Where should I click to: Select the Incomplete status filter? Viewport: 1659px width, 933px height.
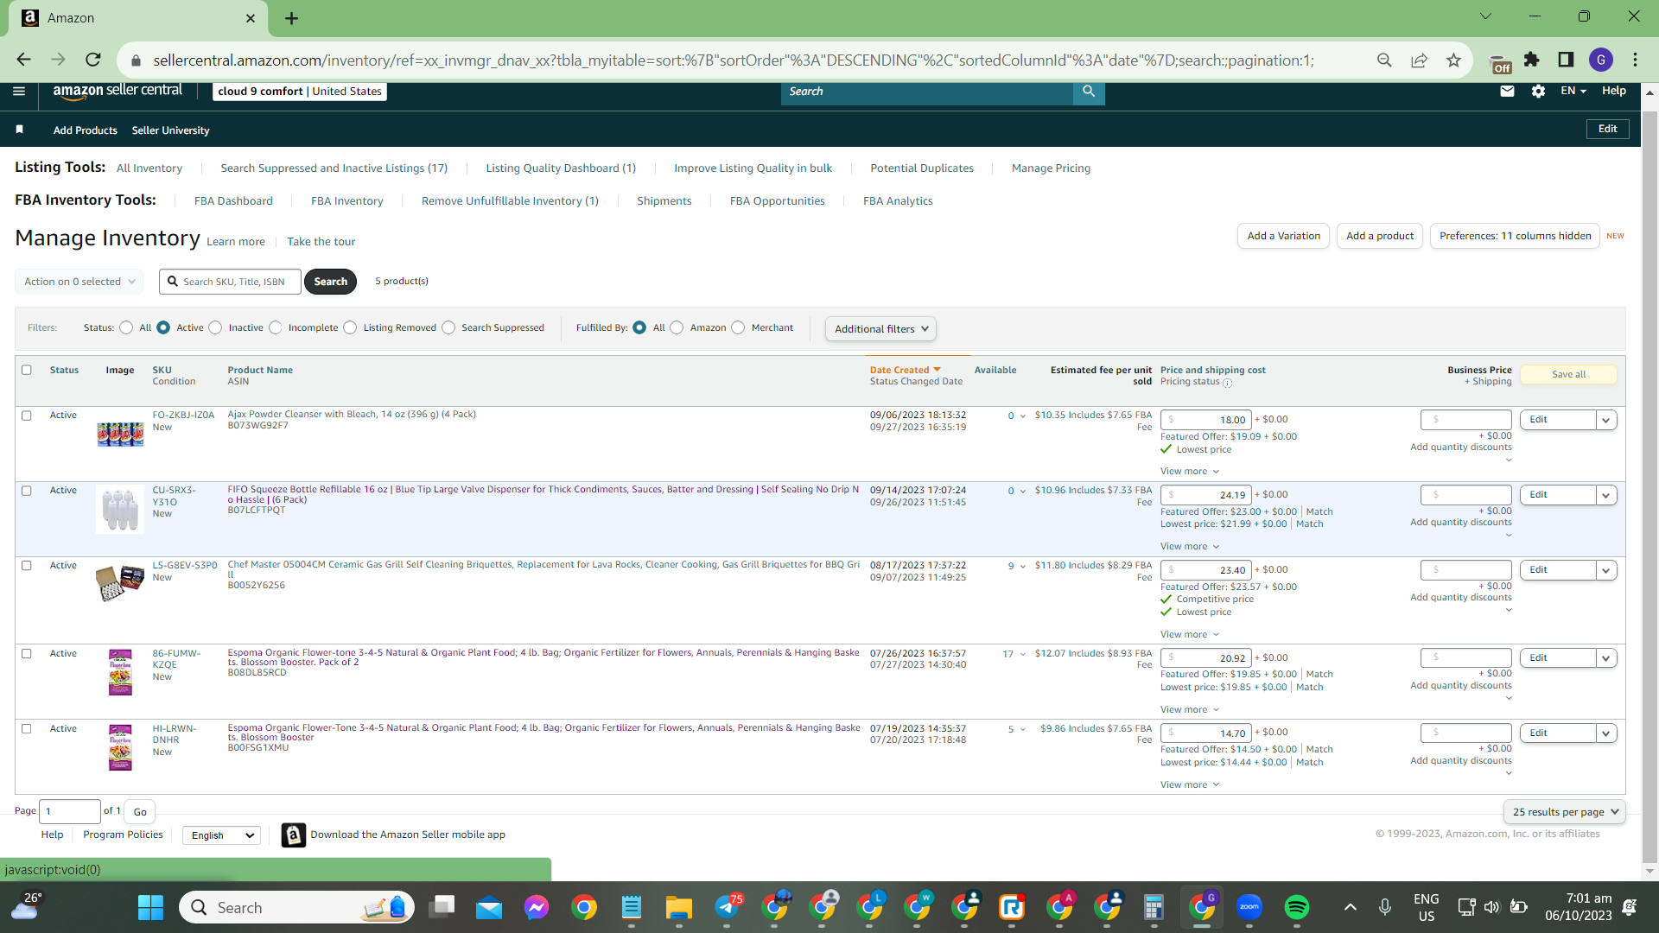click(x=275, y=327)
